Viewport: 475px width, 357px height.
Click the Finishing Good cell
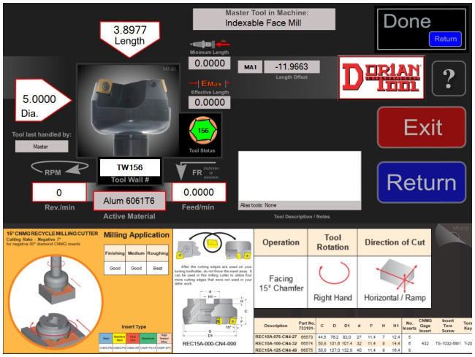(x=115, y=269)
